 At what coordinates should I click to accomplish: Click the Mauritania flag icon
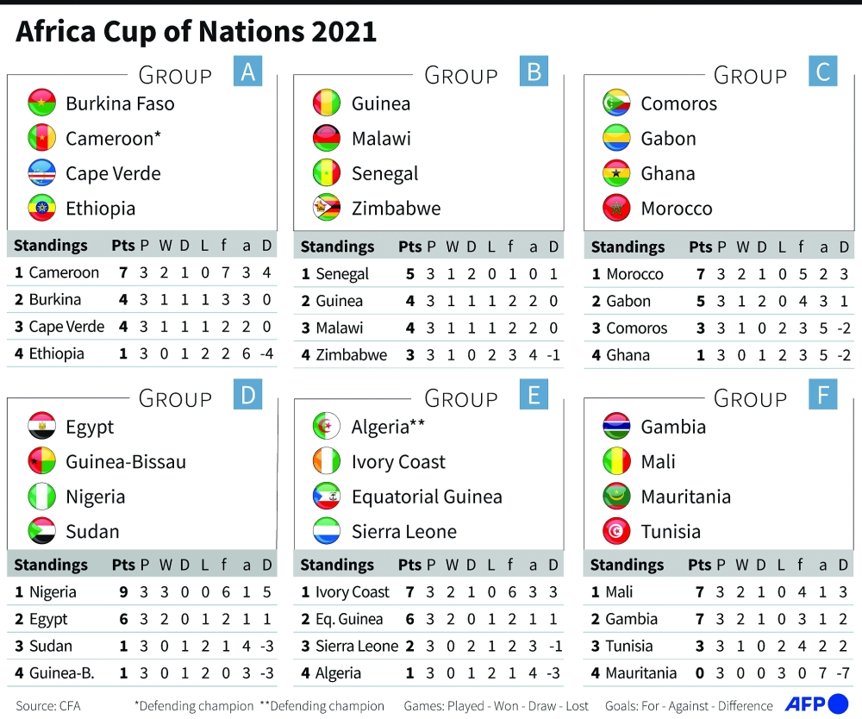click(x=616, y=497)
